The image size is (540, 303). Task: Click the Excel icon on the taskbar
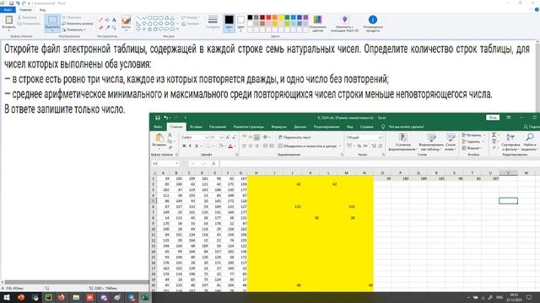[145, 297]
